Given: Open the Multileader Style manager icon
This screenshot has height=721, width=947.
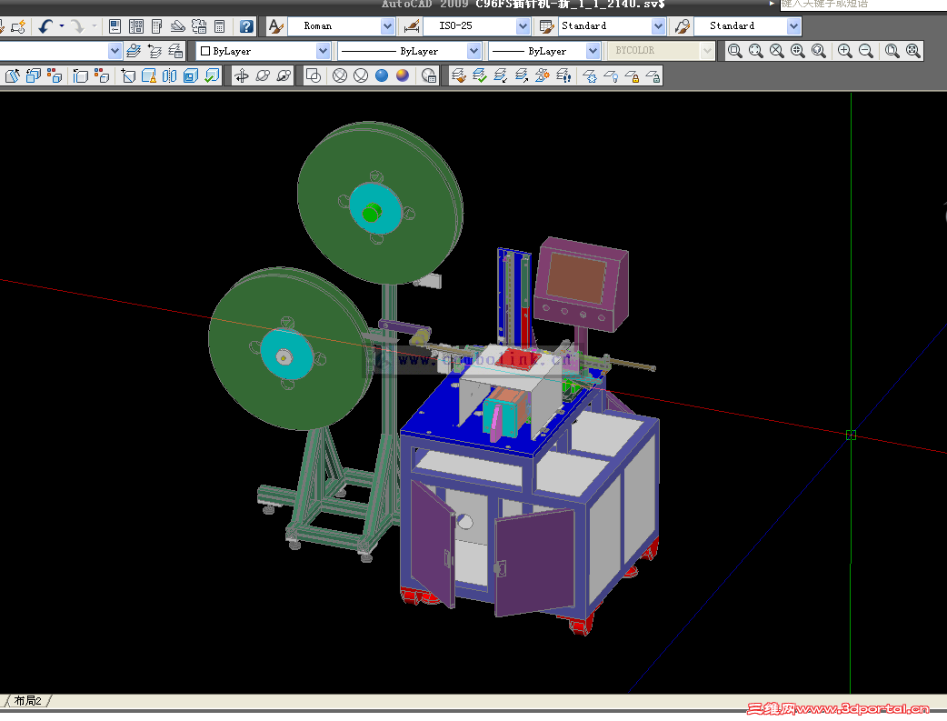Looking at the screenshot, I should (683, 26).
